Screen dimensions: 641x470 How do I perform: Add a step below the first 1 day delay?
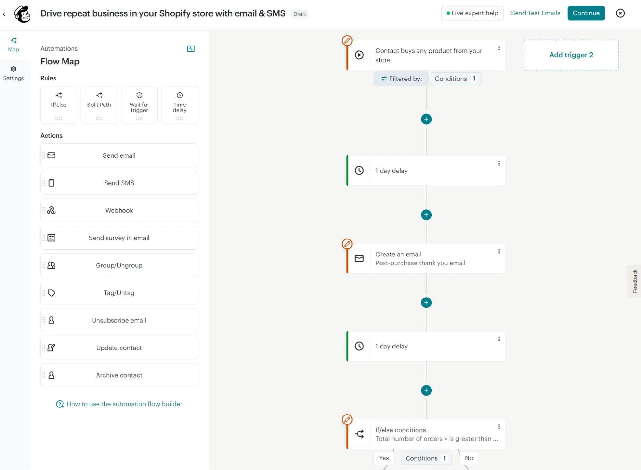coord(426,215)
